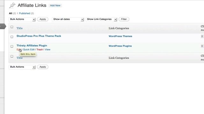Click the Filter button
This screenshot has width=204, height=114.
pyautogui.click(x=124, y=19)
